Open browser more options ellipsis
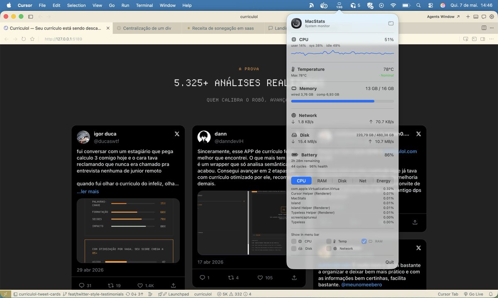 (491, 39)
